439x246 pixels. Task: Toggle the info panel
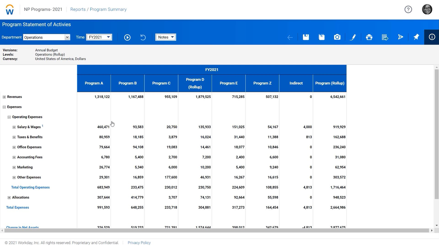click(432, 37)
